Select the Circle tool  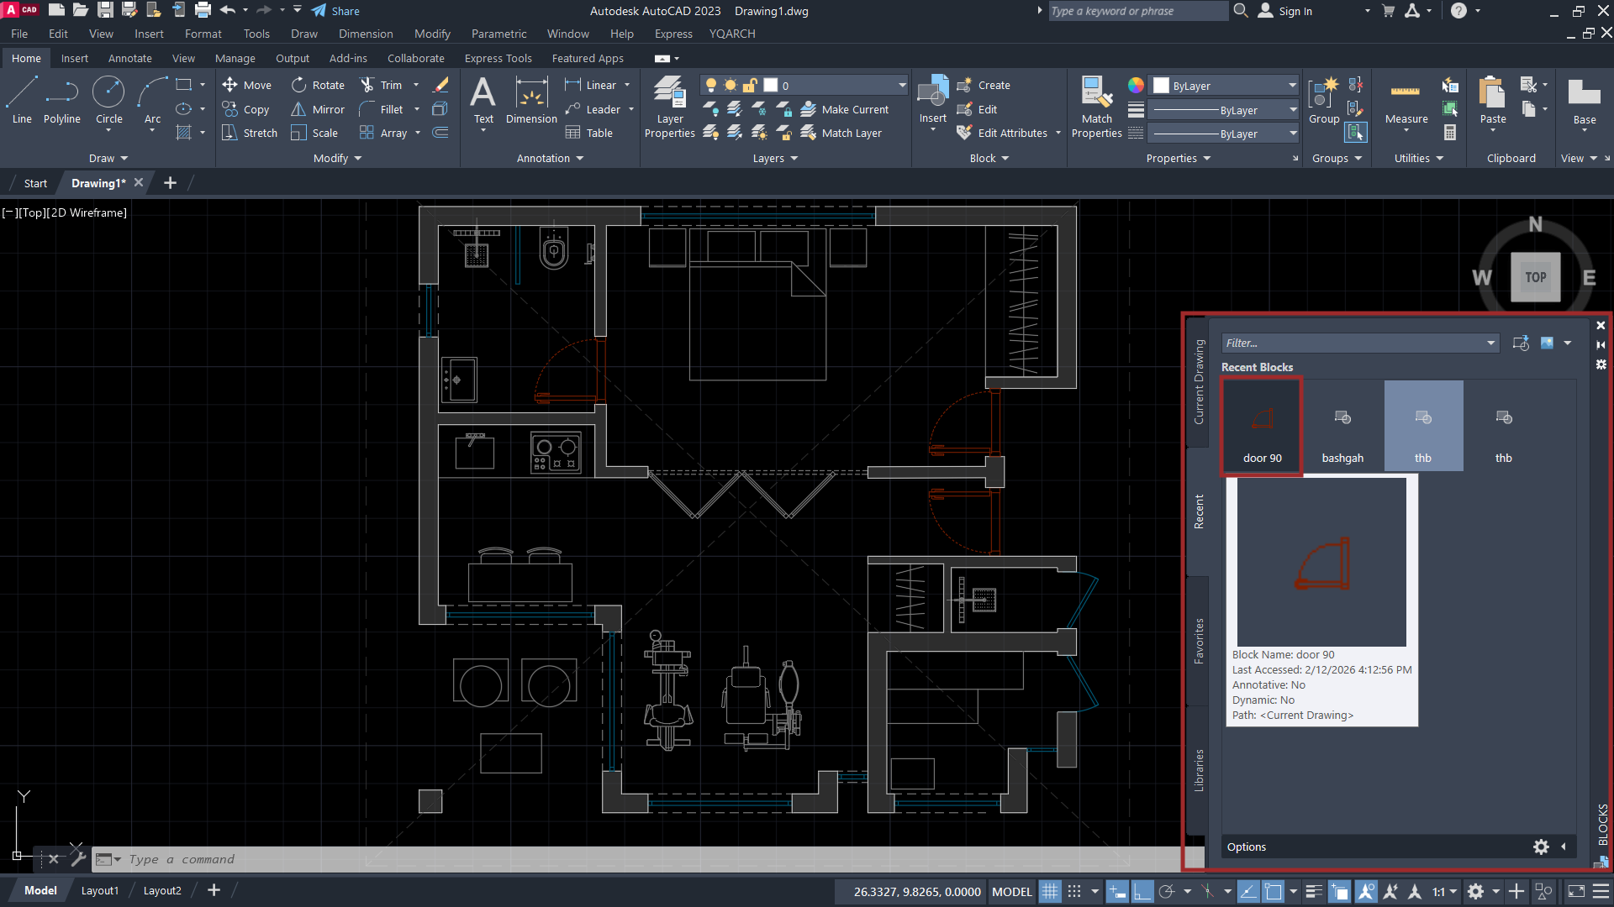tap(108, 100)
